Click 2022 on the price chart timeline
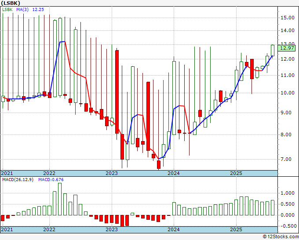299x240 pixels. point(49,173)
